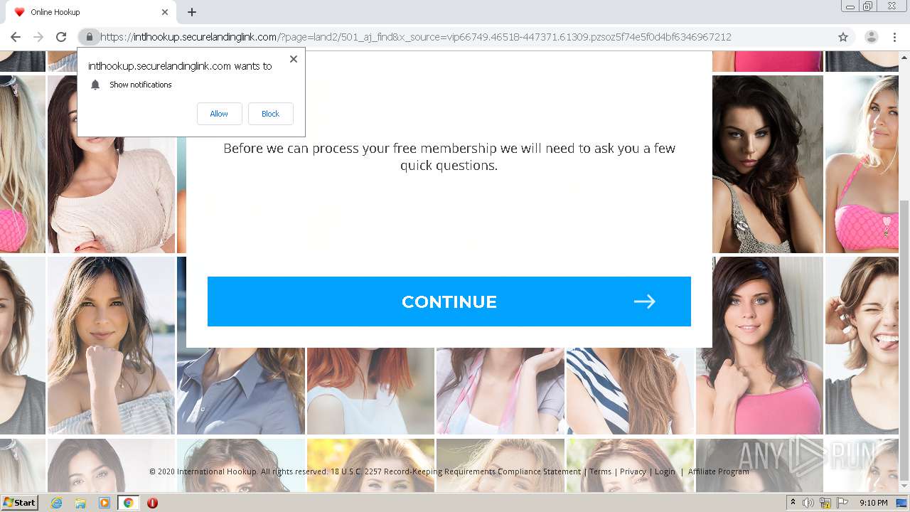The height and width of the screenshot is (512, 910).
Task: Click the network tray icon
Action: (825, 503)
